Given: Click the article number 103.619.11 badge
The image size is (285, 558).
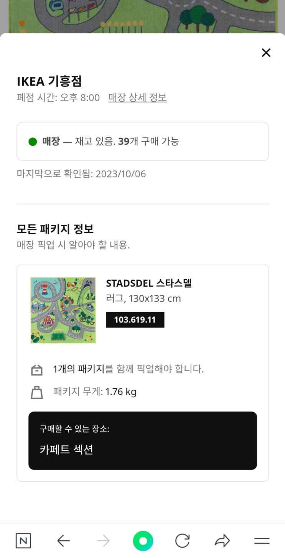Looking at the screenshot, I should (135, 320).
